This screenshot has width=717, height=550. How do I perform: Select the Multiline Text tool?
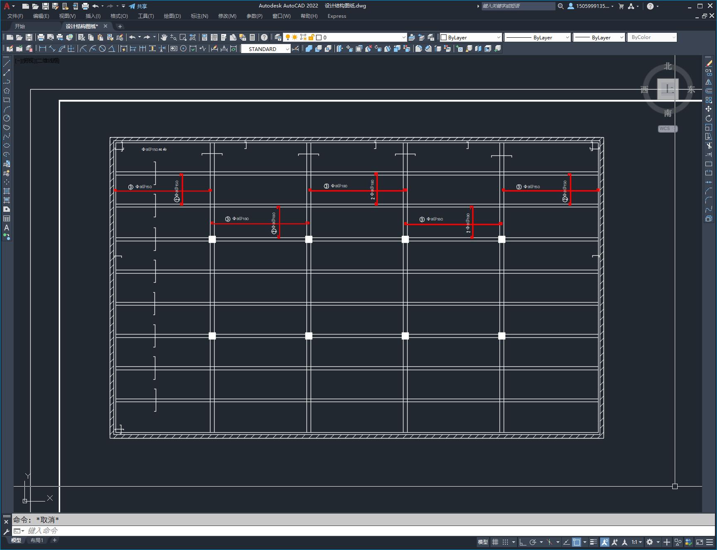(x=7, y=228)
